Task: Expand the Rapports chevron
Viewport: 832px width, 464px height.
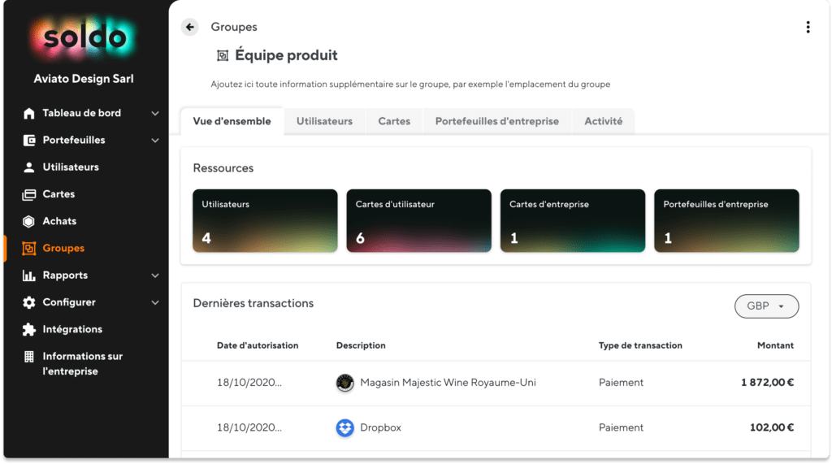Action: 155,275
